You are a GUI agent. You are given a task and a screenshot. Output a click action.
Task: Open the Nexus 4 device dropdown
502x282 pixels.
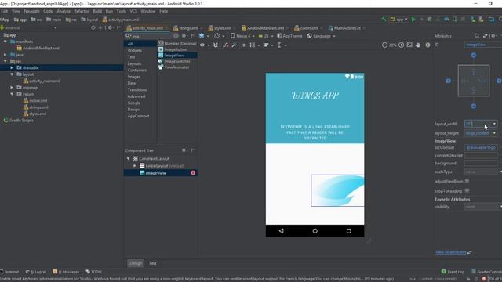click(242, 36)
